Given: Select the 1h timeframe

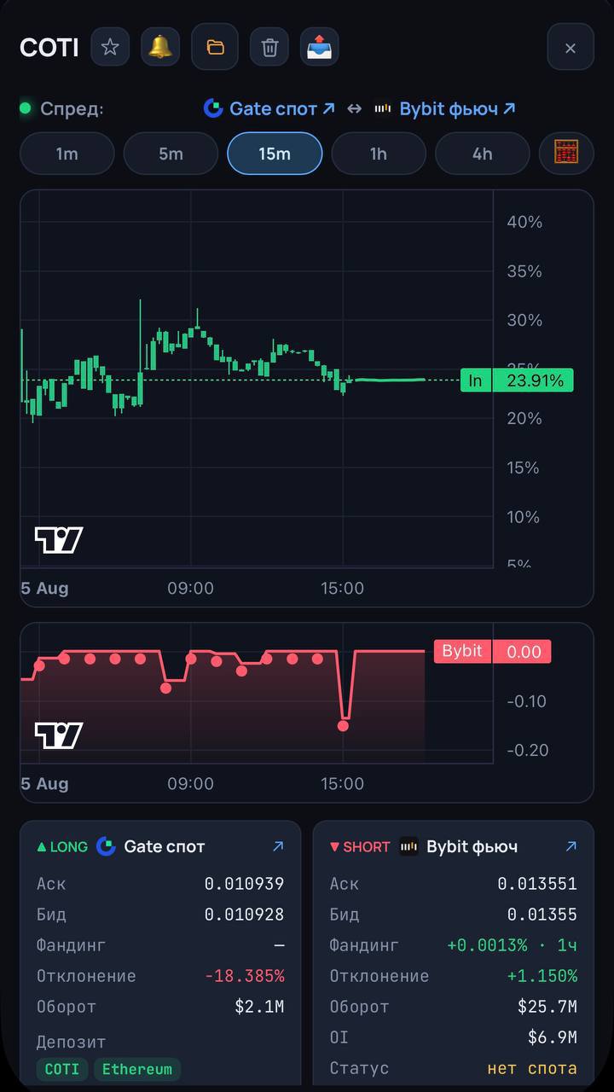Looking at the screenshot, I should (x=379, y=154).
